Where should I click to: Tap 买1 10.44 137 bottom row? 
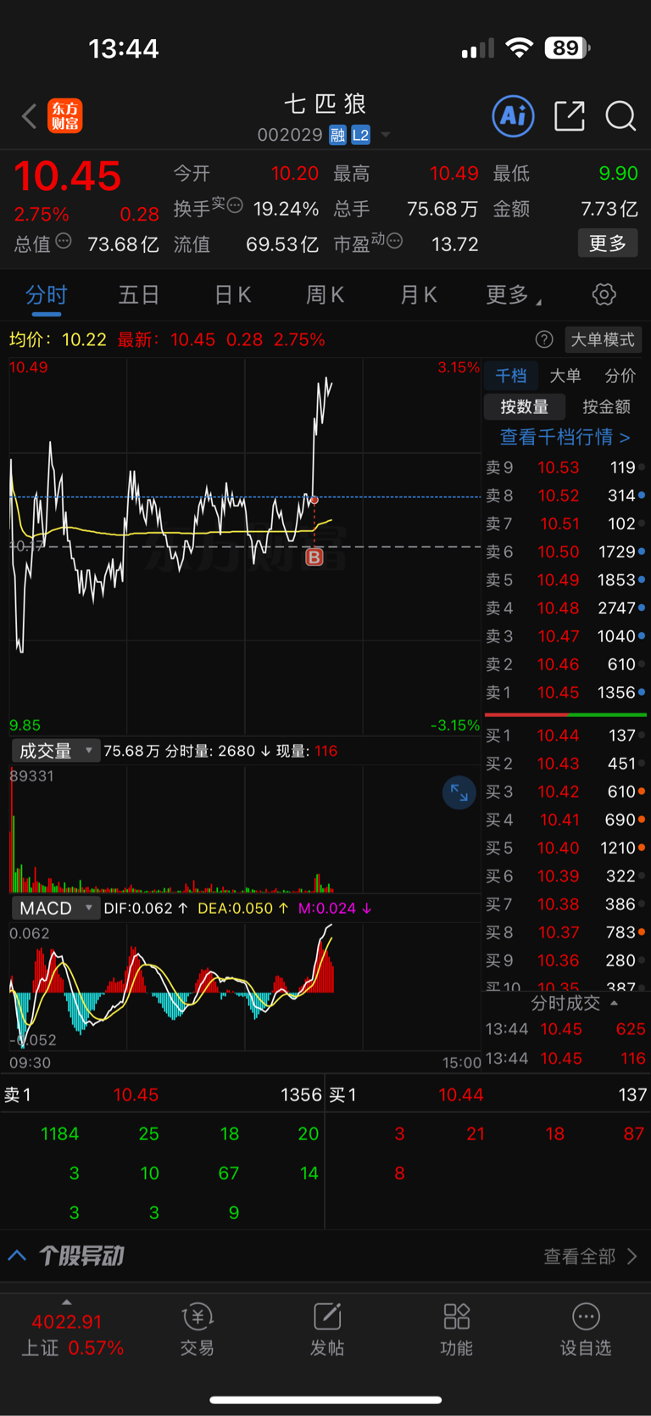tap(488, 1094)
